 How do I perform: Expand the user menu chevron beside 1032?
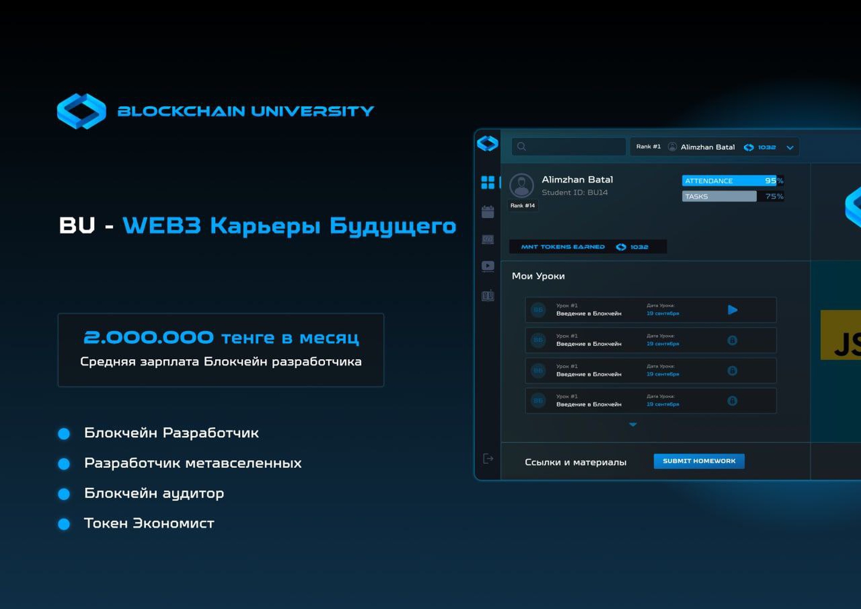tap(790, 148)
